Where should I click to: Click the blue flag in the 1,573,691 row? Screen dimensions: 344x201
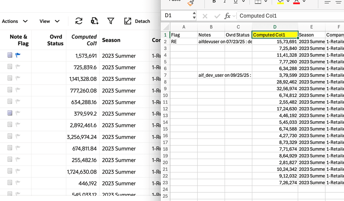18,55
